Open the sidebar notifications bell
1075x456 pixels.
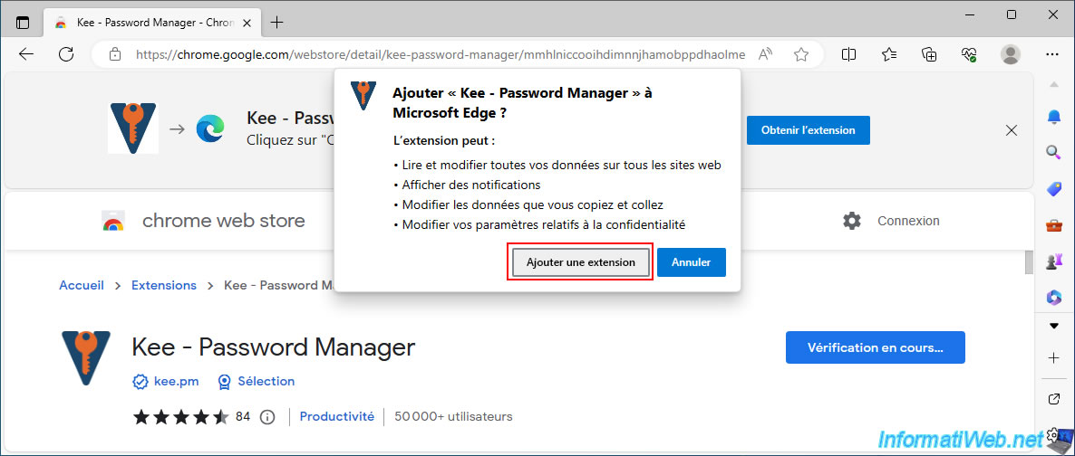pos(1053,117)
